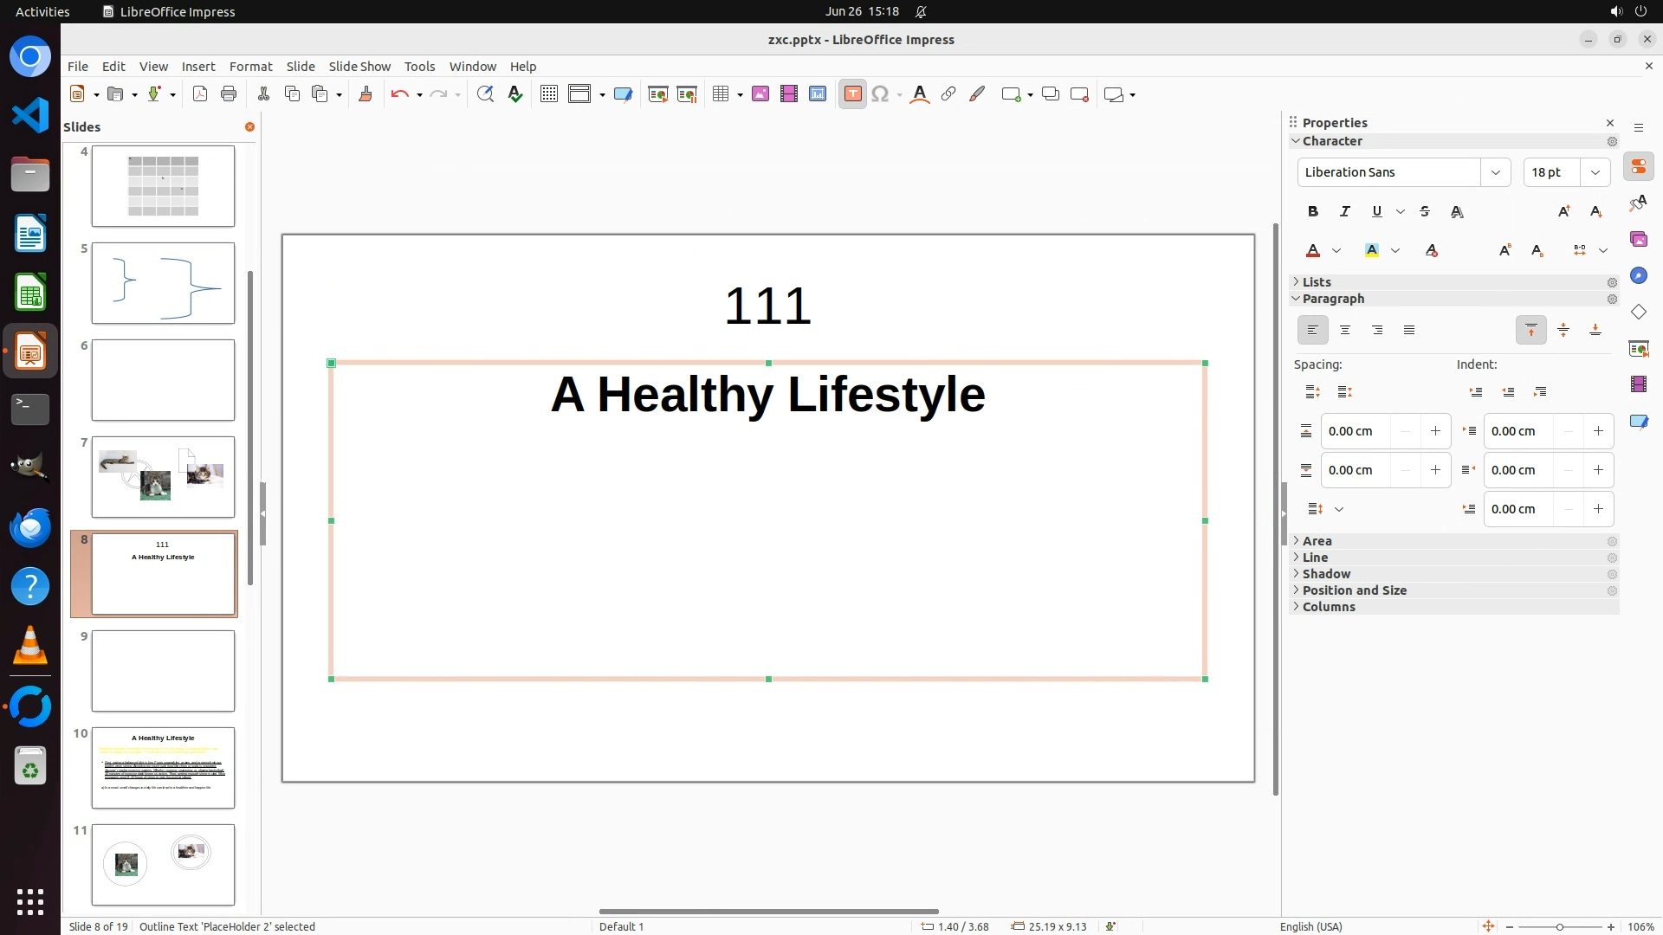This screenshot has width=1663, height=935.
Task: Open the font name dropdown
Action: pos(1495,172)
